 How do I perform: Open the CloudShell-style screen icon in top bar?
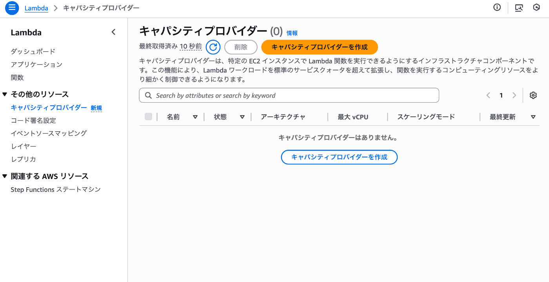(x=519, y=7)
